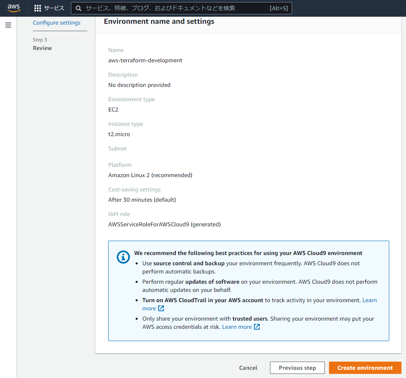Click the Cost-saving settings label
Screen dimensions: 406x378
pyautogui.click(x=134, y=190)
